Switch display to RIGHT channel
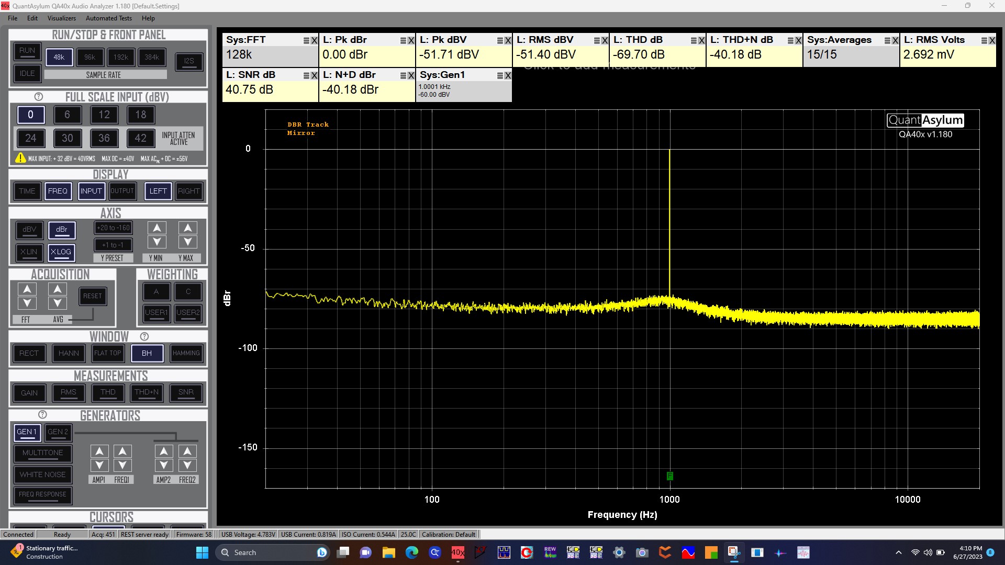Viewport: 1005px width, 565px height. tap(188, 191)
